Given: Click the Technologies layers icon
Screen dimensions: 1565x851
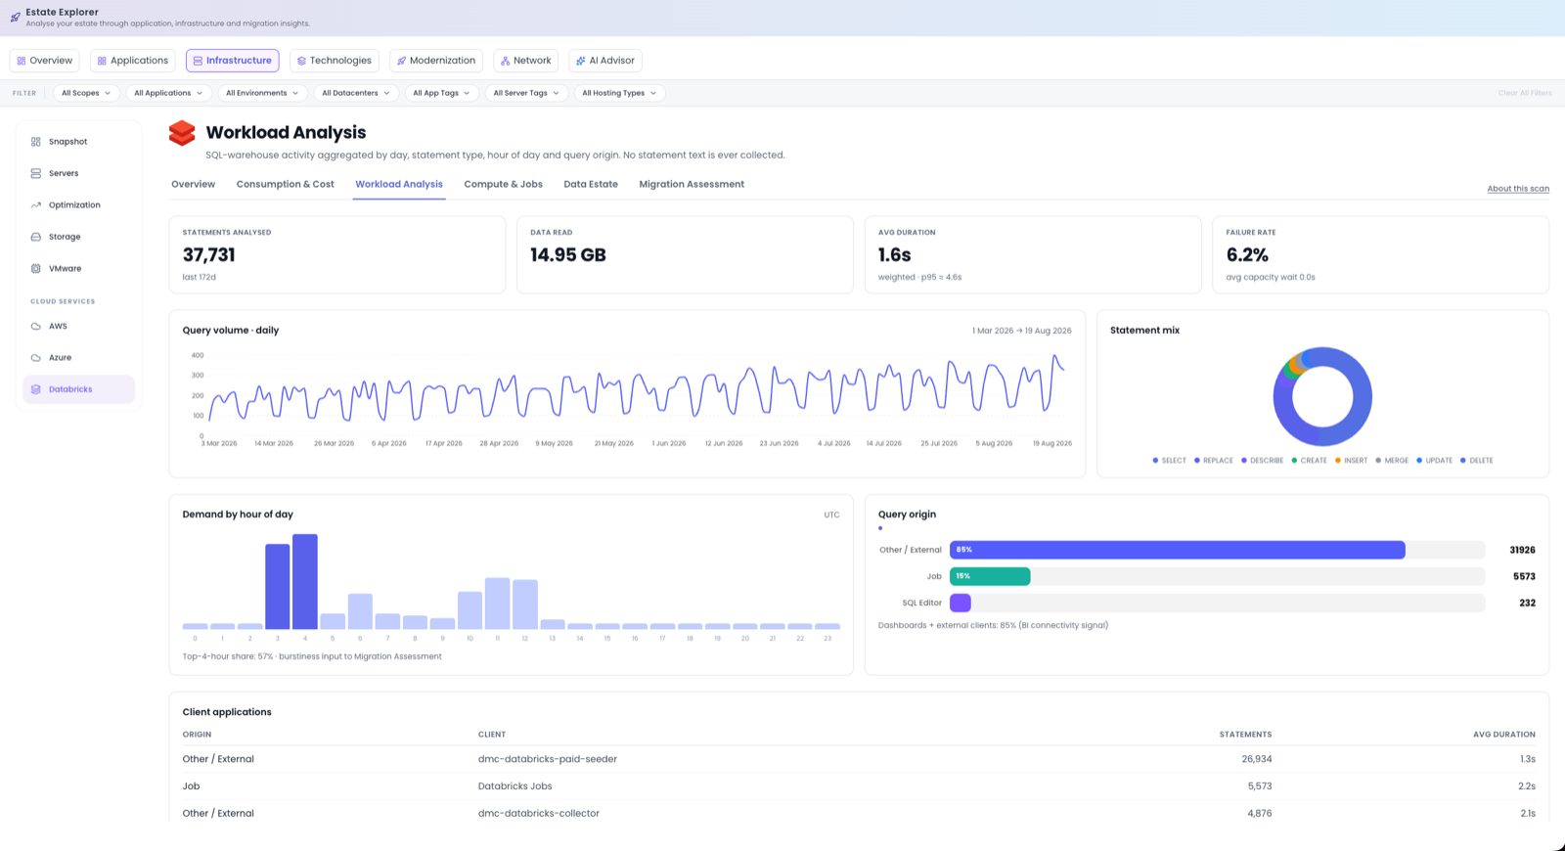Looking at the screenshot, I should pyautogui.click(x=301, y=61).
